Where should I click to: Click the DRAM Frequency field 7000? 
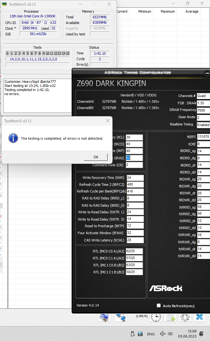click(203, 110)
